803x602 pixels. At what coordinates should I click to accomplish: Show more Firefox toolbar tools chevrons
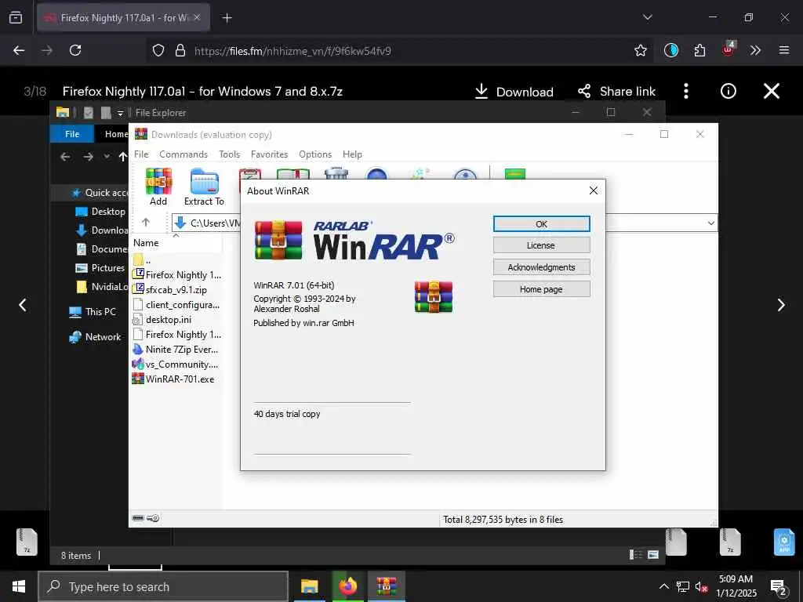755,50
